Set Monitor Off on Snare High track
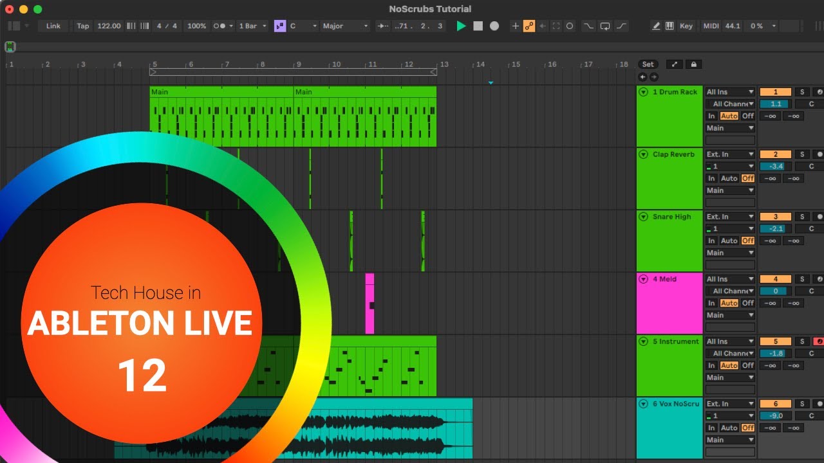 coord(747,241)
